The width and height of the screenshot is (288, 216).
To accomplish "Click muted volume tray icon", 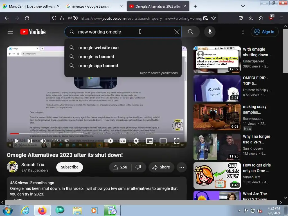I will pos(260,211).
